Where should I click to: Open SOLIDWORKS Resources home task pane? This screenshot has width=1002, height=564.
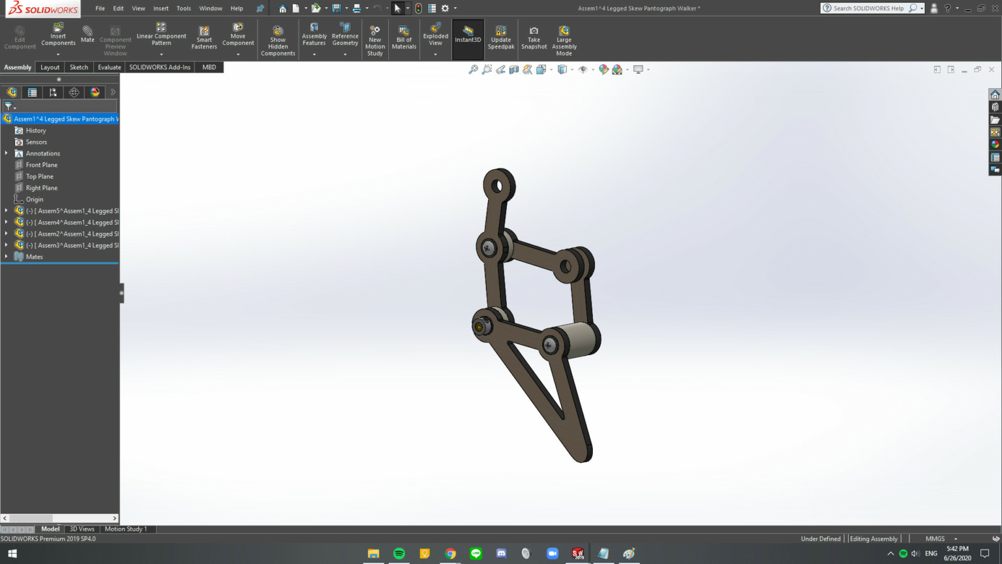click(995, 95)
